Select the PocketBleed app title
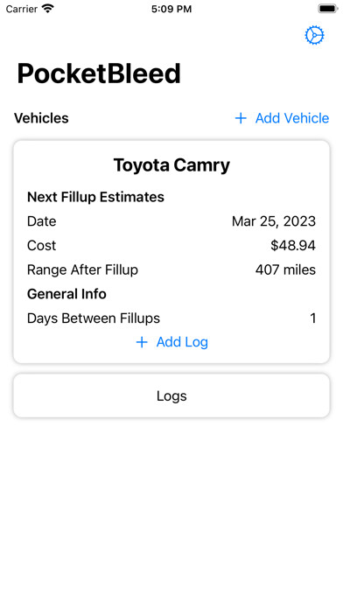This screenshot has height=609, width=343. tap(99, 73)
